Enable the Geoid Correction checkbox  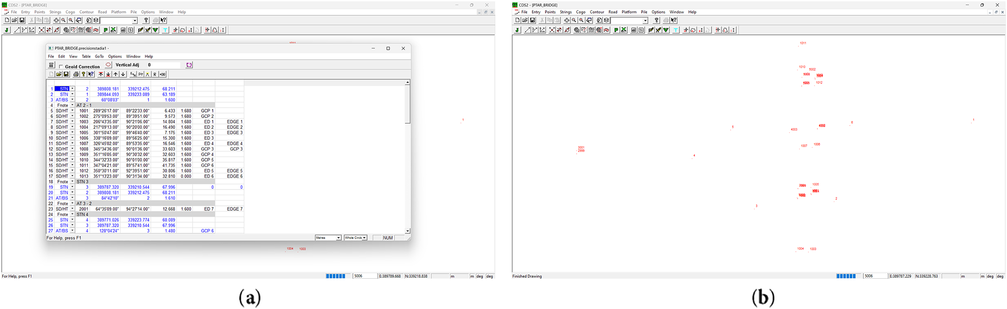(x=61, y=67)
